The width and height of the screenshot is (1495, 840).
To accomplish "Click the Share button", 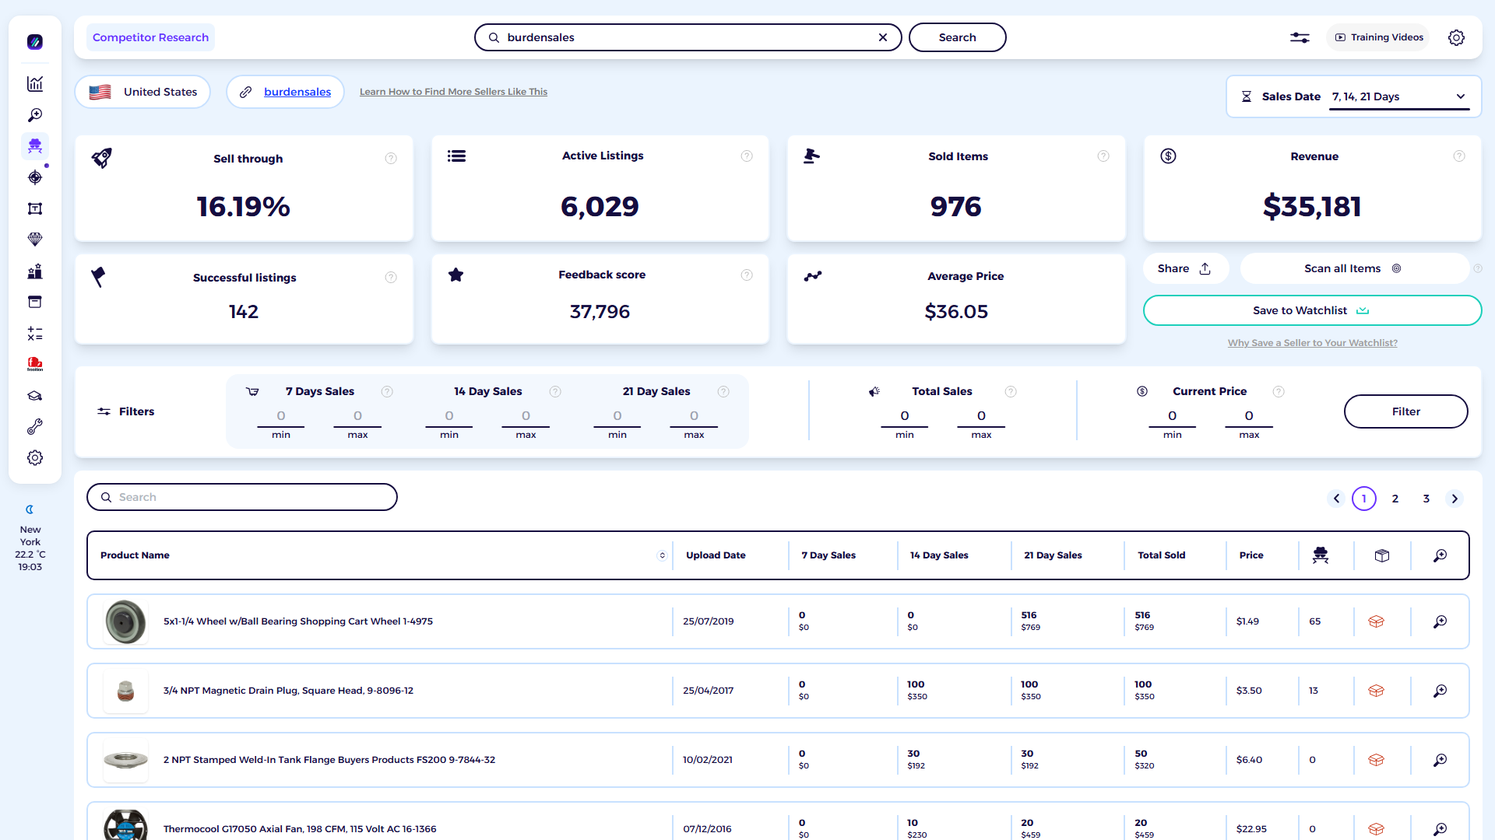I will pyautogui.click(x=1185, y=268).
